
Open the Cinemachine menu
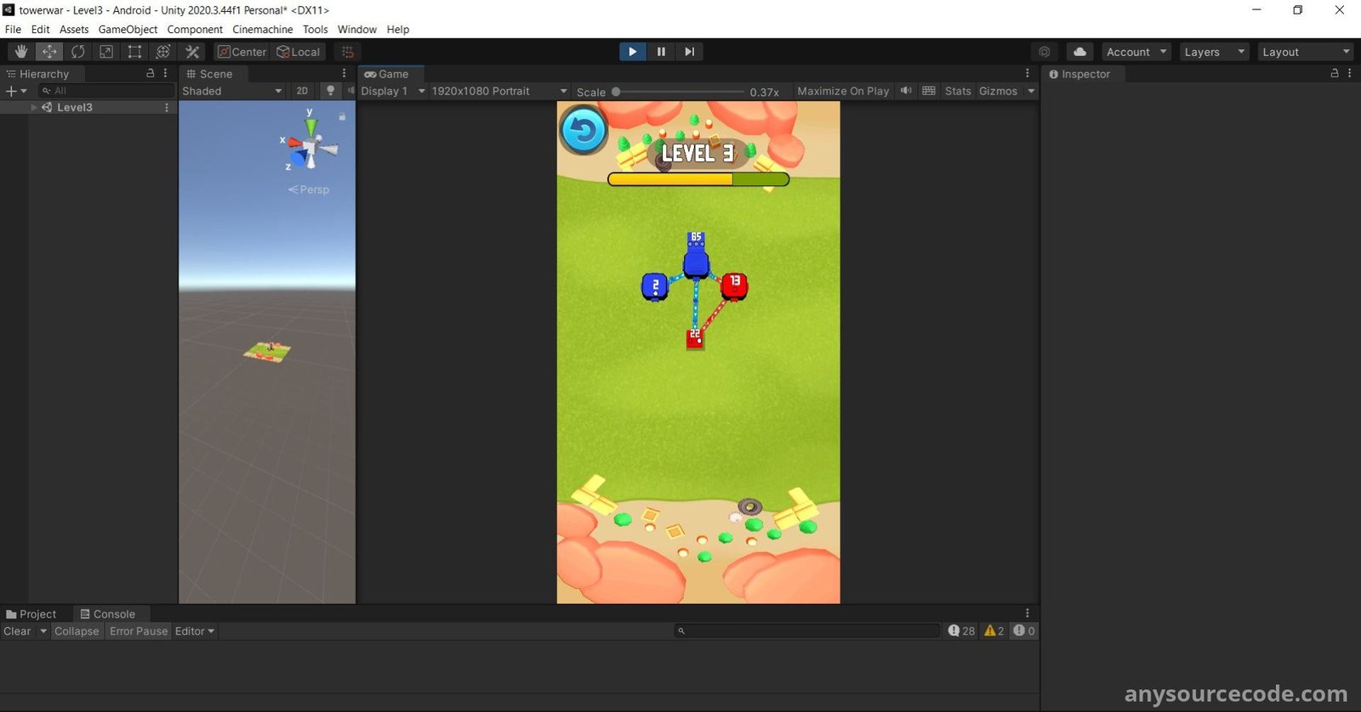pyautogui.click(x=262, y=29)
